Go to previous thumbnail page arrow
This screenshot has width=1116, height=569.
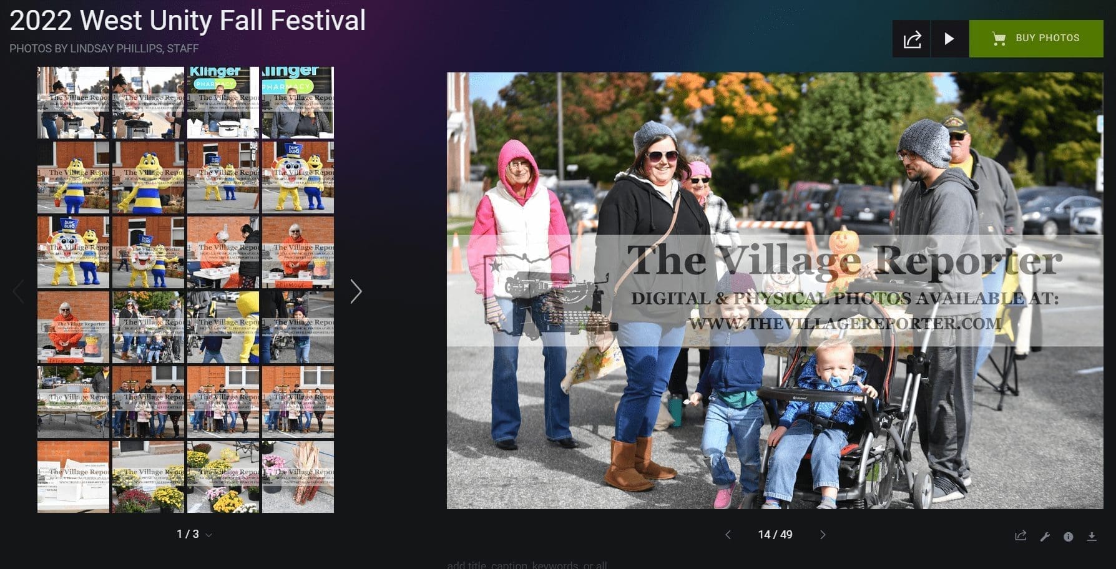click(x=19, y=291)
